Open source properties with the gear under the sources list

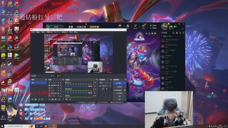pyautogui.click(x=56, y=99)
